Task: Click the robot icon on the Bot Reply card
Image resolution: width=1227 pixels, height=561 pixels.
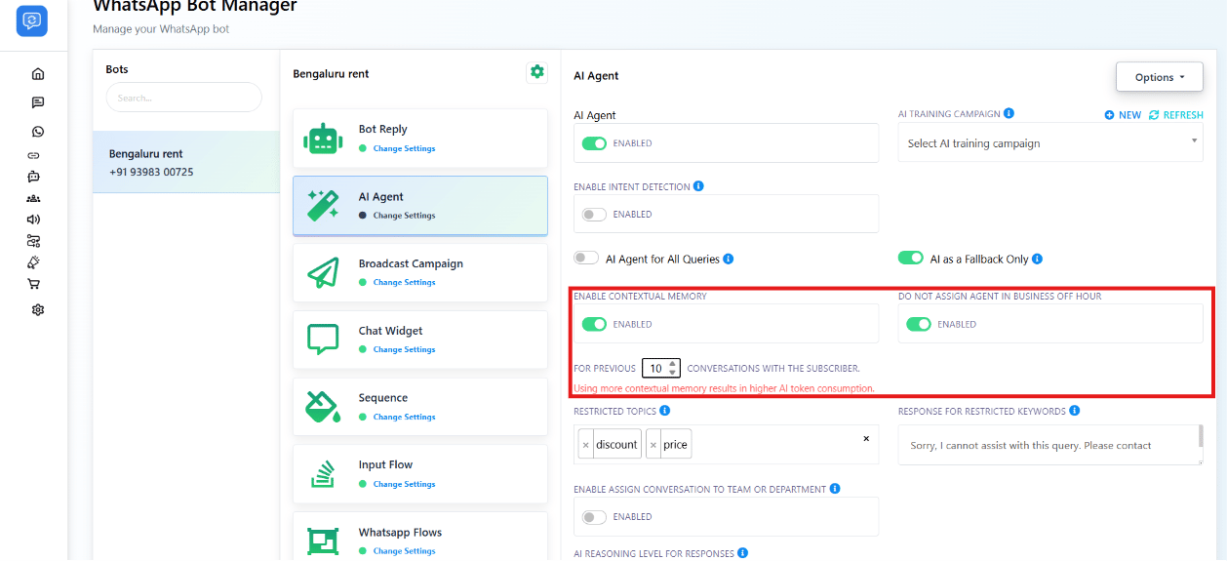Action: click(x=323, y=139)
